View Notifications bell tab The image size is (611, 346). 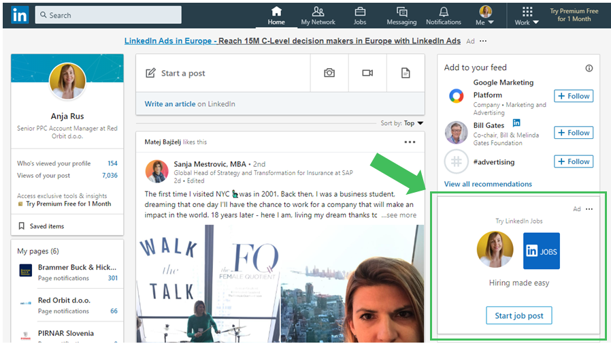[x=444, y=16]
